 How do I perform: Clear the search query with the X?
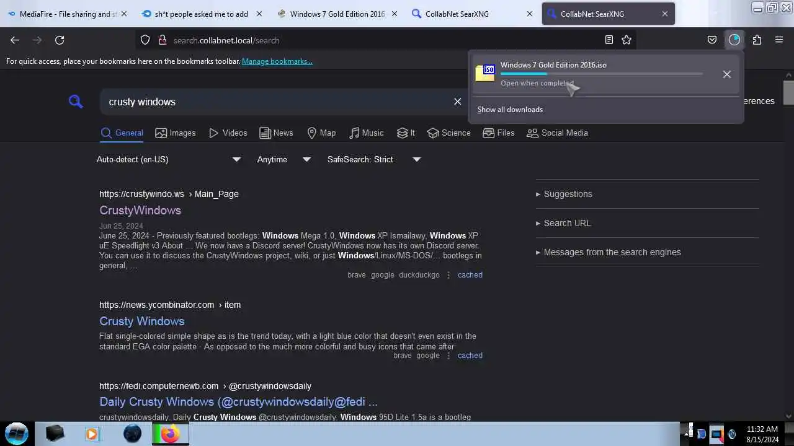(458, 102)
